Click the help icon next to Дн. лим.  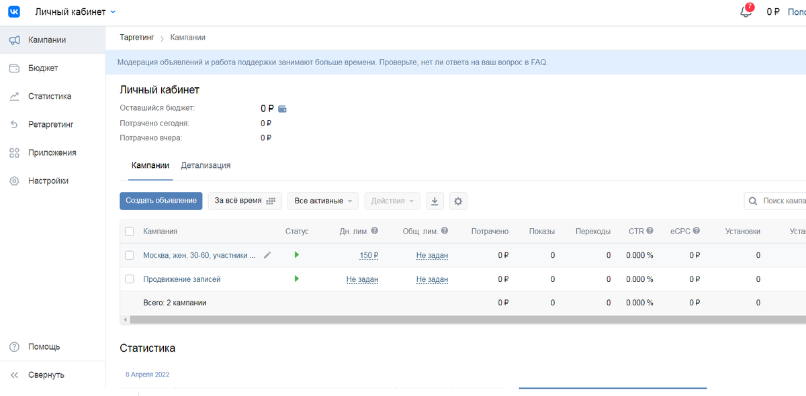tap(375, 231)
